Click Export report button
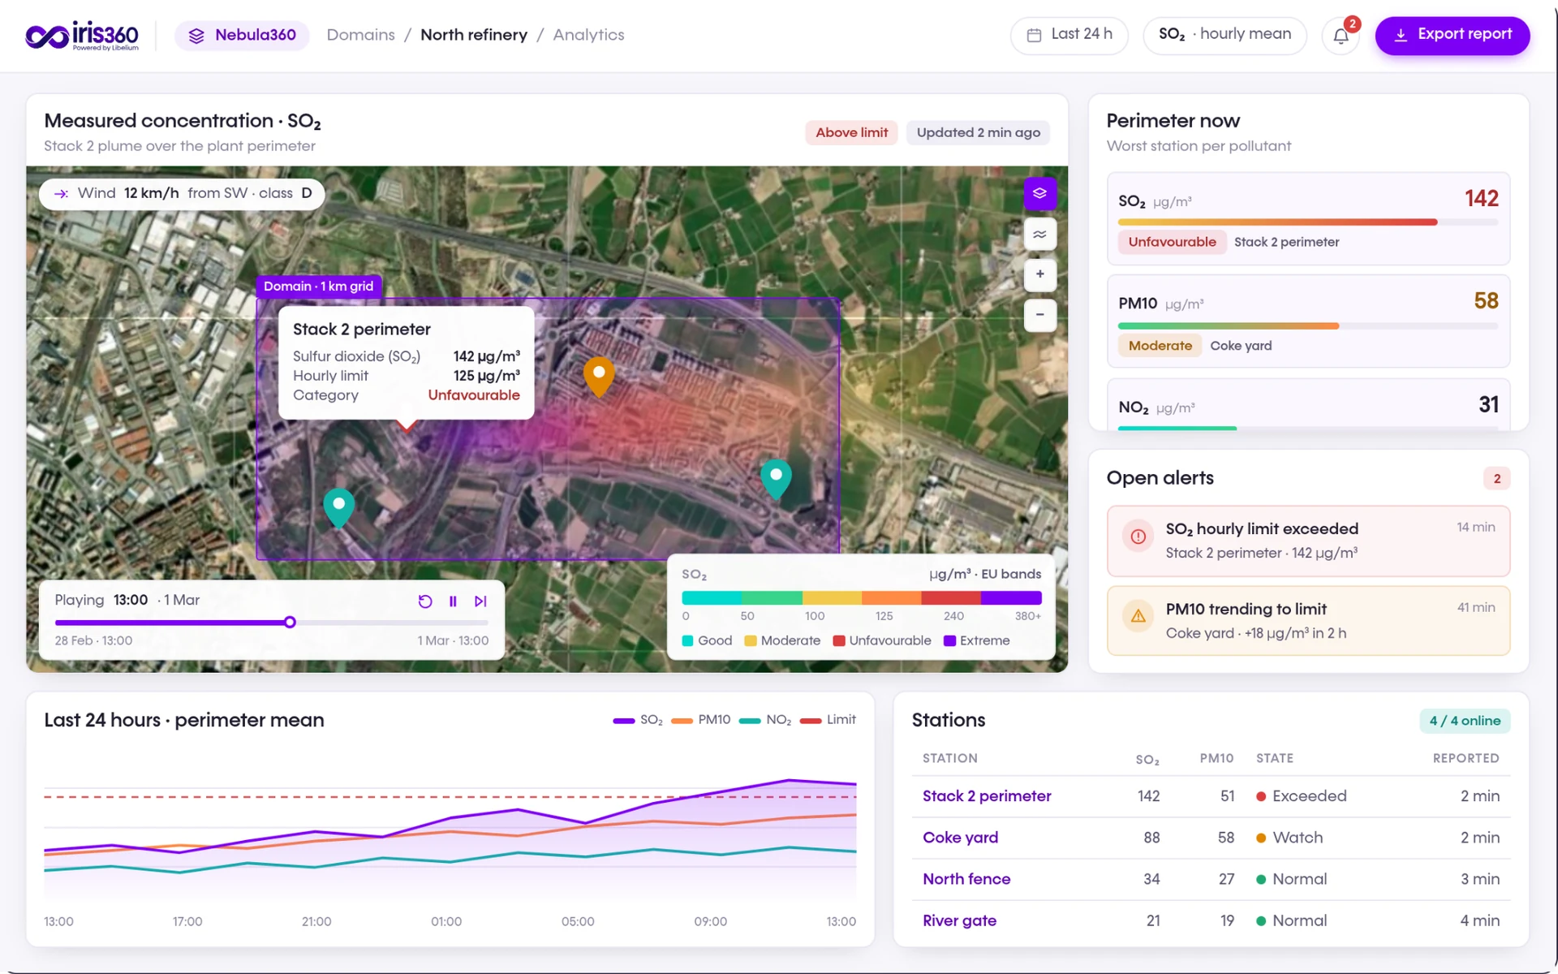The width and height of the screenshot is (1558, 974). pyautogui.click(x=1452, y=35)
